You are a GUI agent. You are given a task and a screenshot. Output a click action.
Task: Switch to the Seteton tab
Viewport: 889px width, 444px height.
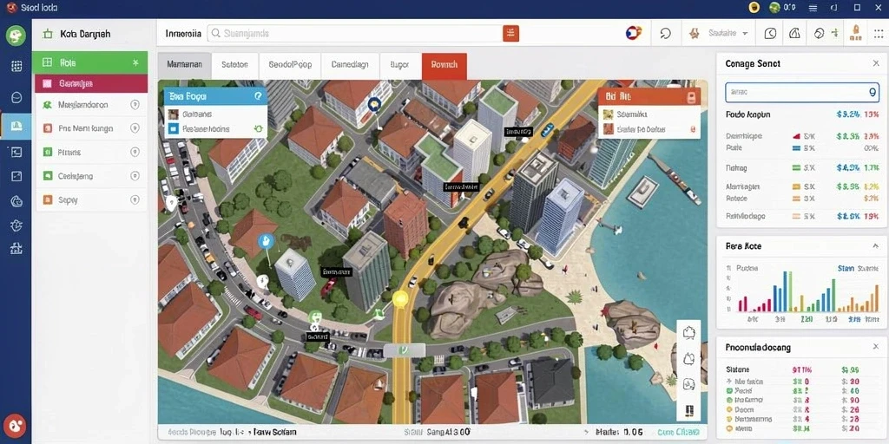(234, 65)
